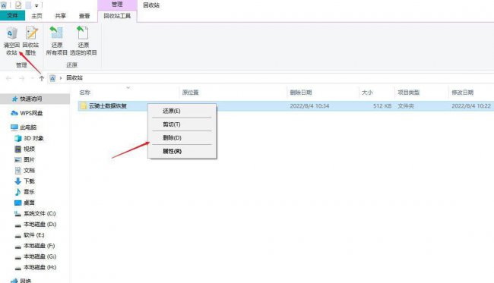The height and width of the screenshot is (283, 494).
Task: Choose 还原(E) in the context menu
Action: 172,111
